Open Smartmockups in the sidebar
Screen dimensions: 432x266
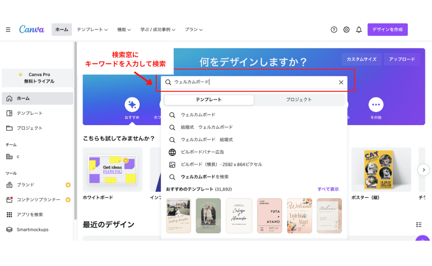(32, 230)
